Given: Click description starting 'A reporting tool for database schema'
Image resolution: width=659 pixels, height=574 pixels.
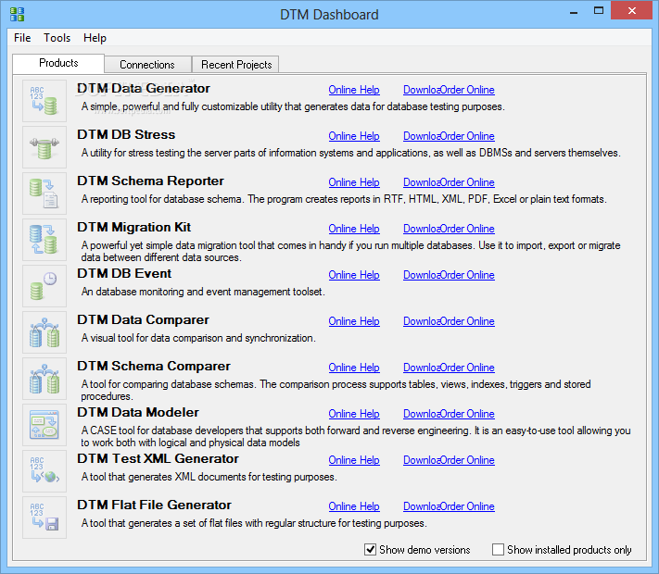Looking at the screenshot, I should 344,199.
